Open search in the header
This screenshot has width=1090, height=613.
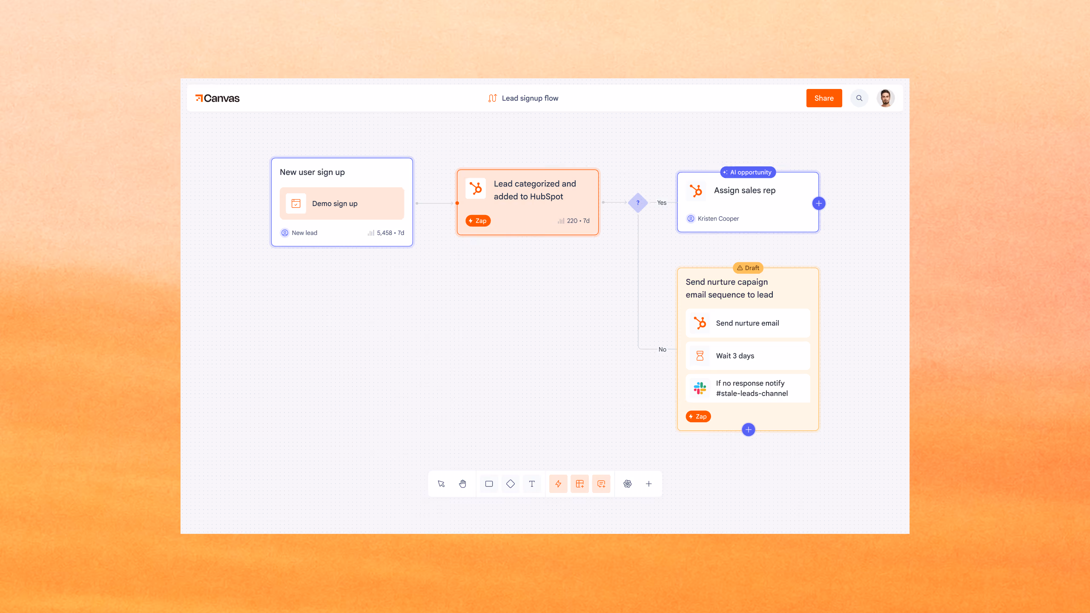click(859, 98)
